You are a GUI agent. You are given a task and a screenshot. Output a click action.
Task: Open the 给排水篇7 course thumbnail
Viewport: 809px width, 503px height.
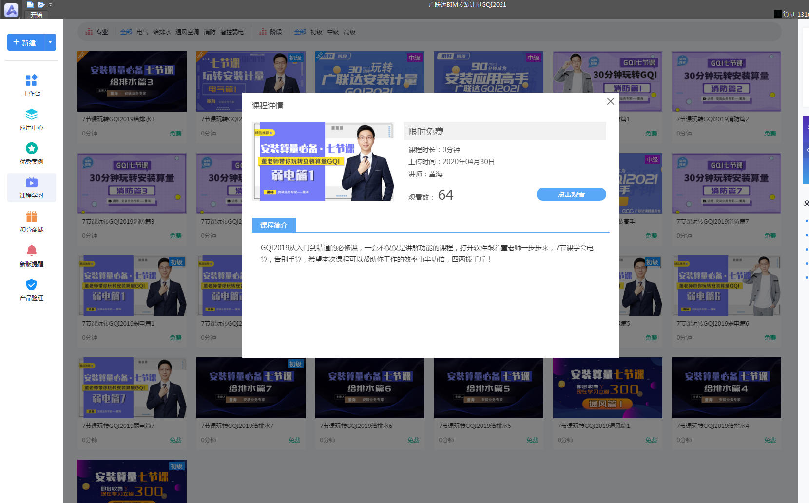(251, 388)
